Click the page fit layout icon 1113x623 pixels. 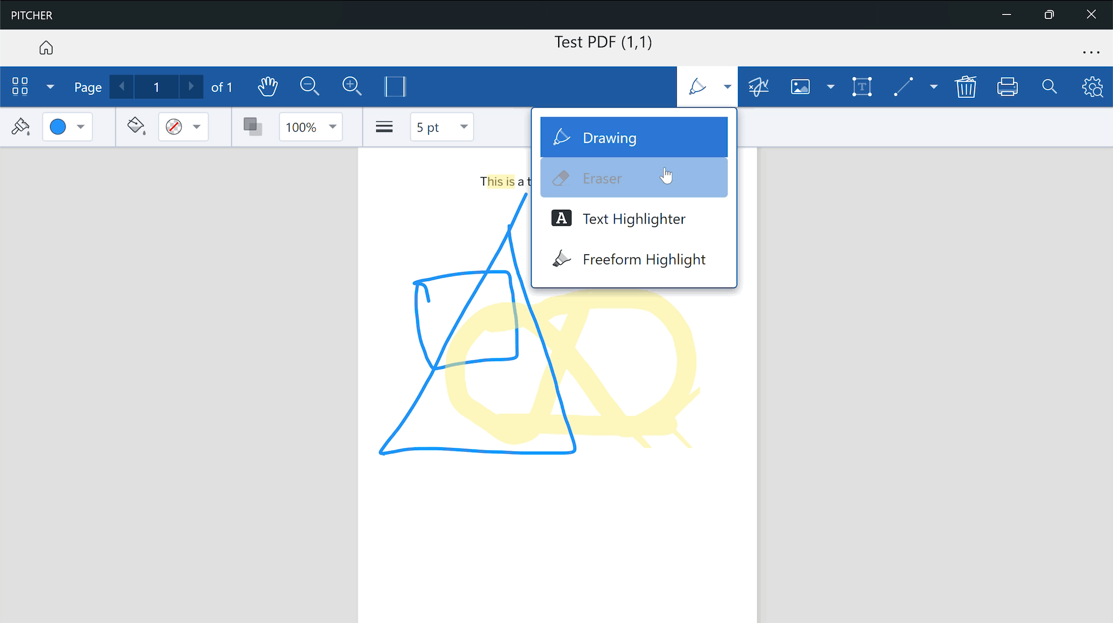click(x=395, y=87)
